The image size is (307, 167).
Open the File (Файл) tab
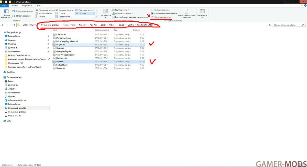(x=4, y=5)
